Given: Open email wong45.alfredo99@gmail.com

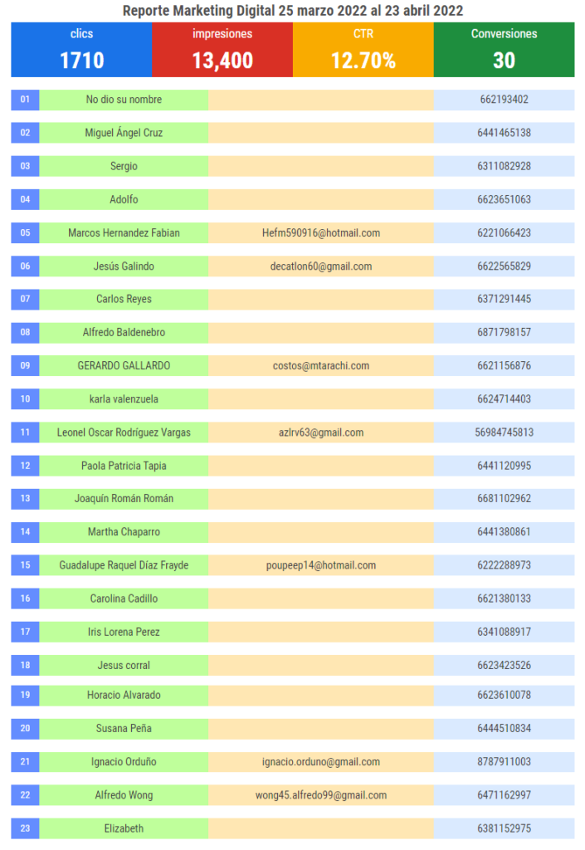Looking at the screenshot, I should point(321,795).
